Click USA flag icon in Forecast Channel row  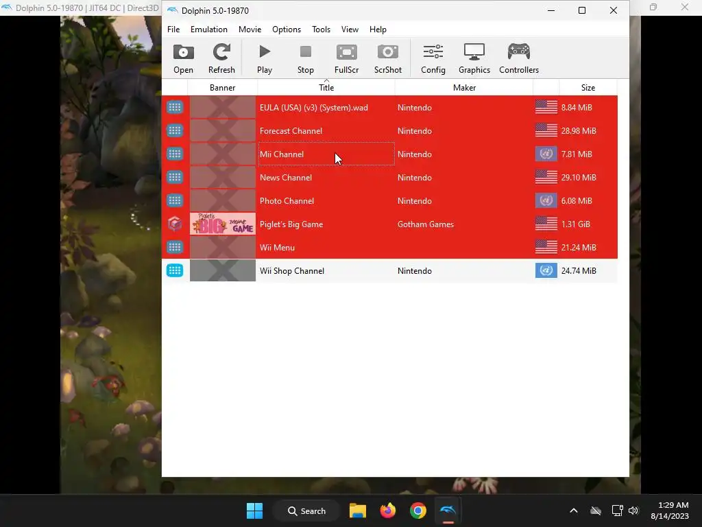point(546,130)
